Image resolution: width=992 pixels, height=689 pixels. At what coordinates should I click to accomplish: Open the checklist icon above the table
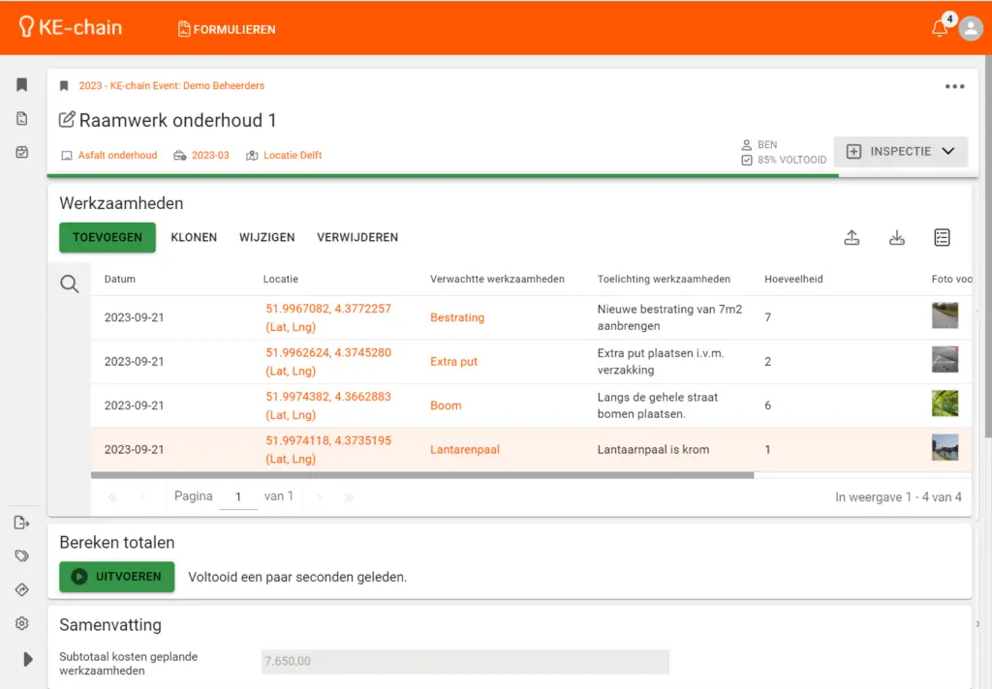click(942, 238)
